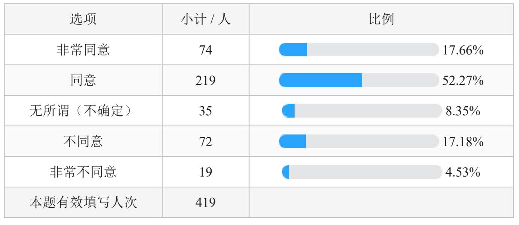Viewport: 519px width, 225px height.
Task: Click the count value 74
Action: tap(206, 50)
